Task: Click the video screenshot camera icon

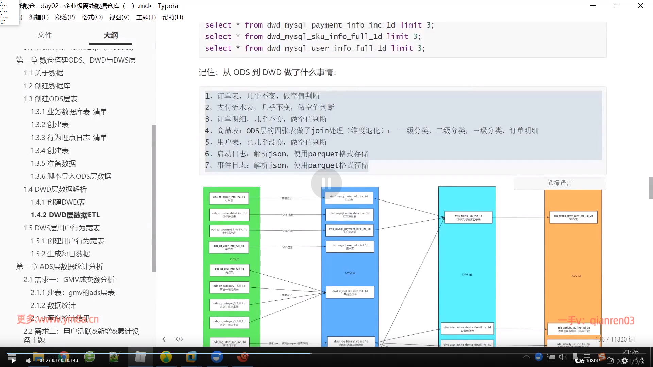Action: click(x=610, y=361)
